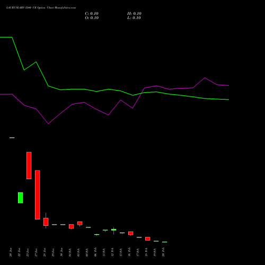Select the high value H: 0.10
265x265 pixels.
(134, 14)
